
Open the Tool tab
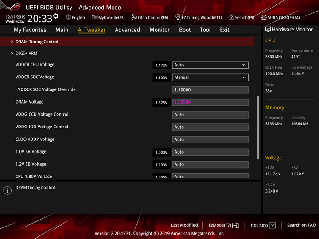coord(205,30)
